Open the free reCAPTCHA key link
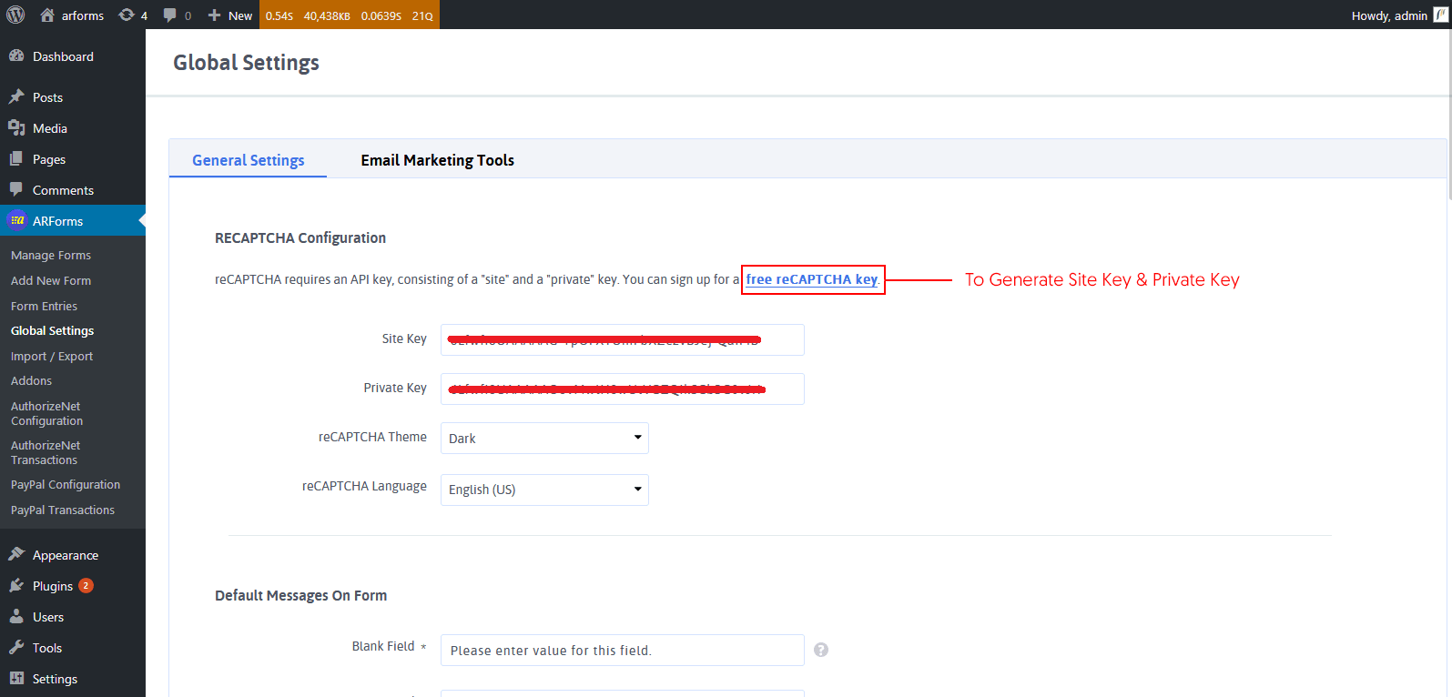 (x=811, y=279)
